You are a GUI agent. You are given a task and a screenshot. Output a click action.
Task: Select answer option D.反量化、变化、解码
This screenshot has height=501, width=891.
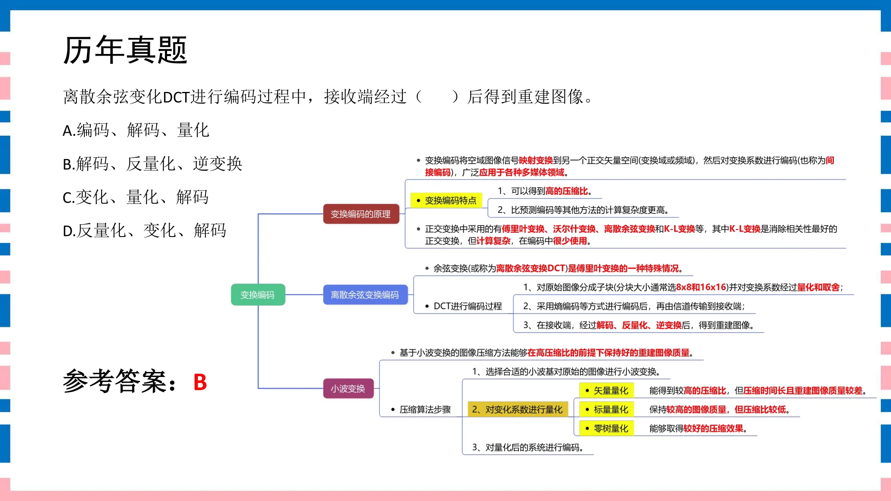(x=144, y=231)
